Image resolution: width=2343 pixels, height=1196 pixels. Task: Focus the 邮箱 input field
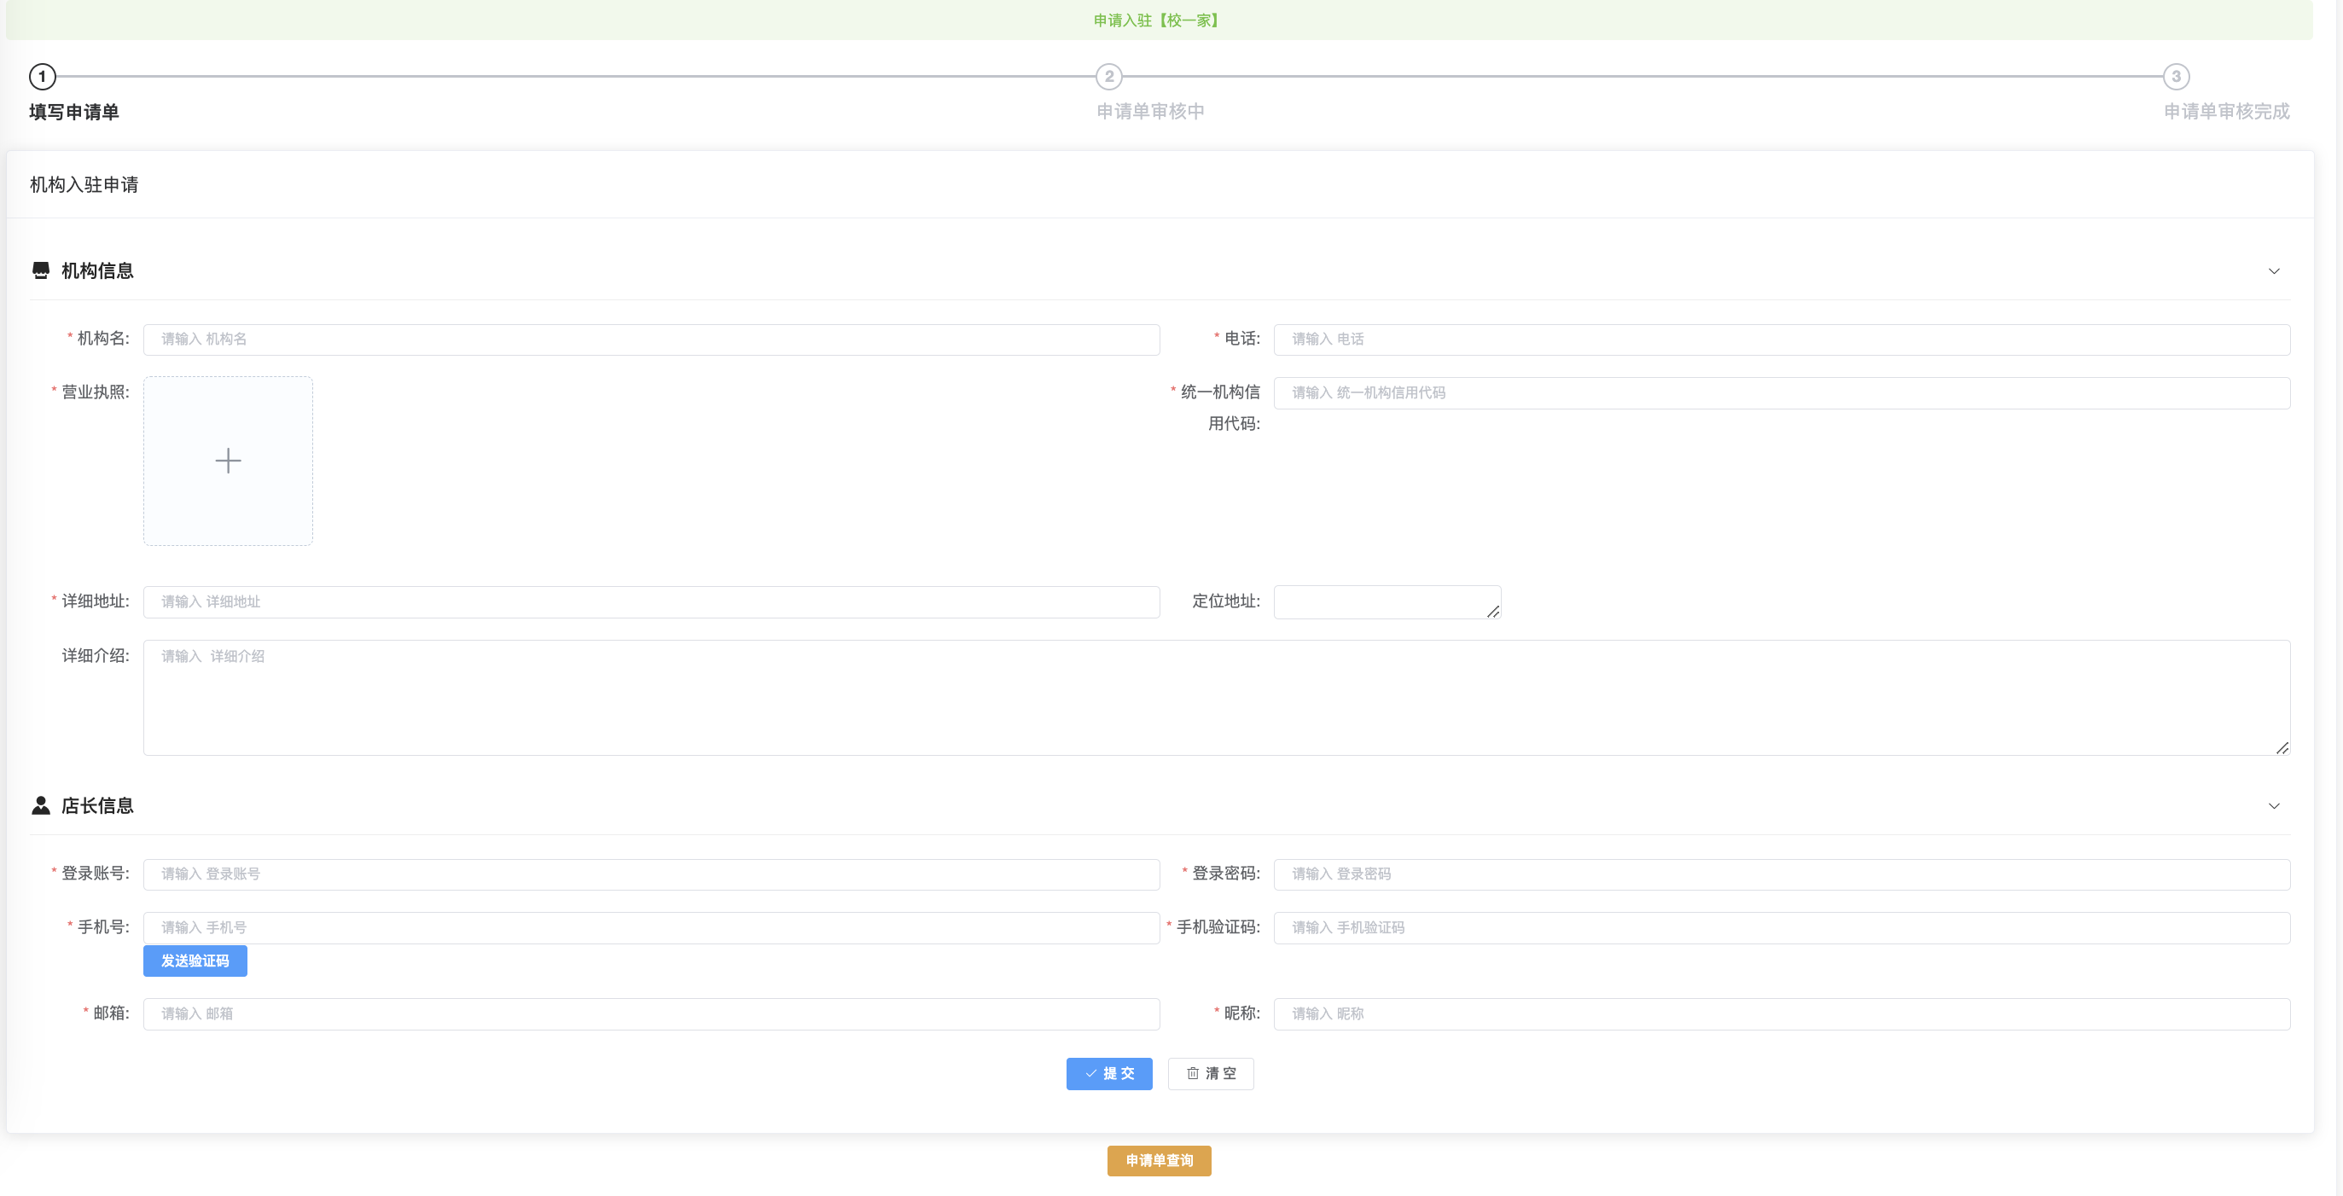(650, 1013)
